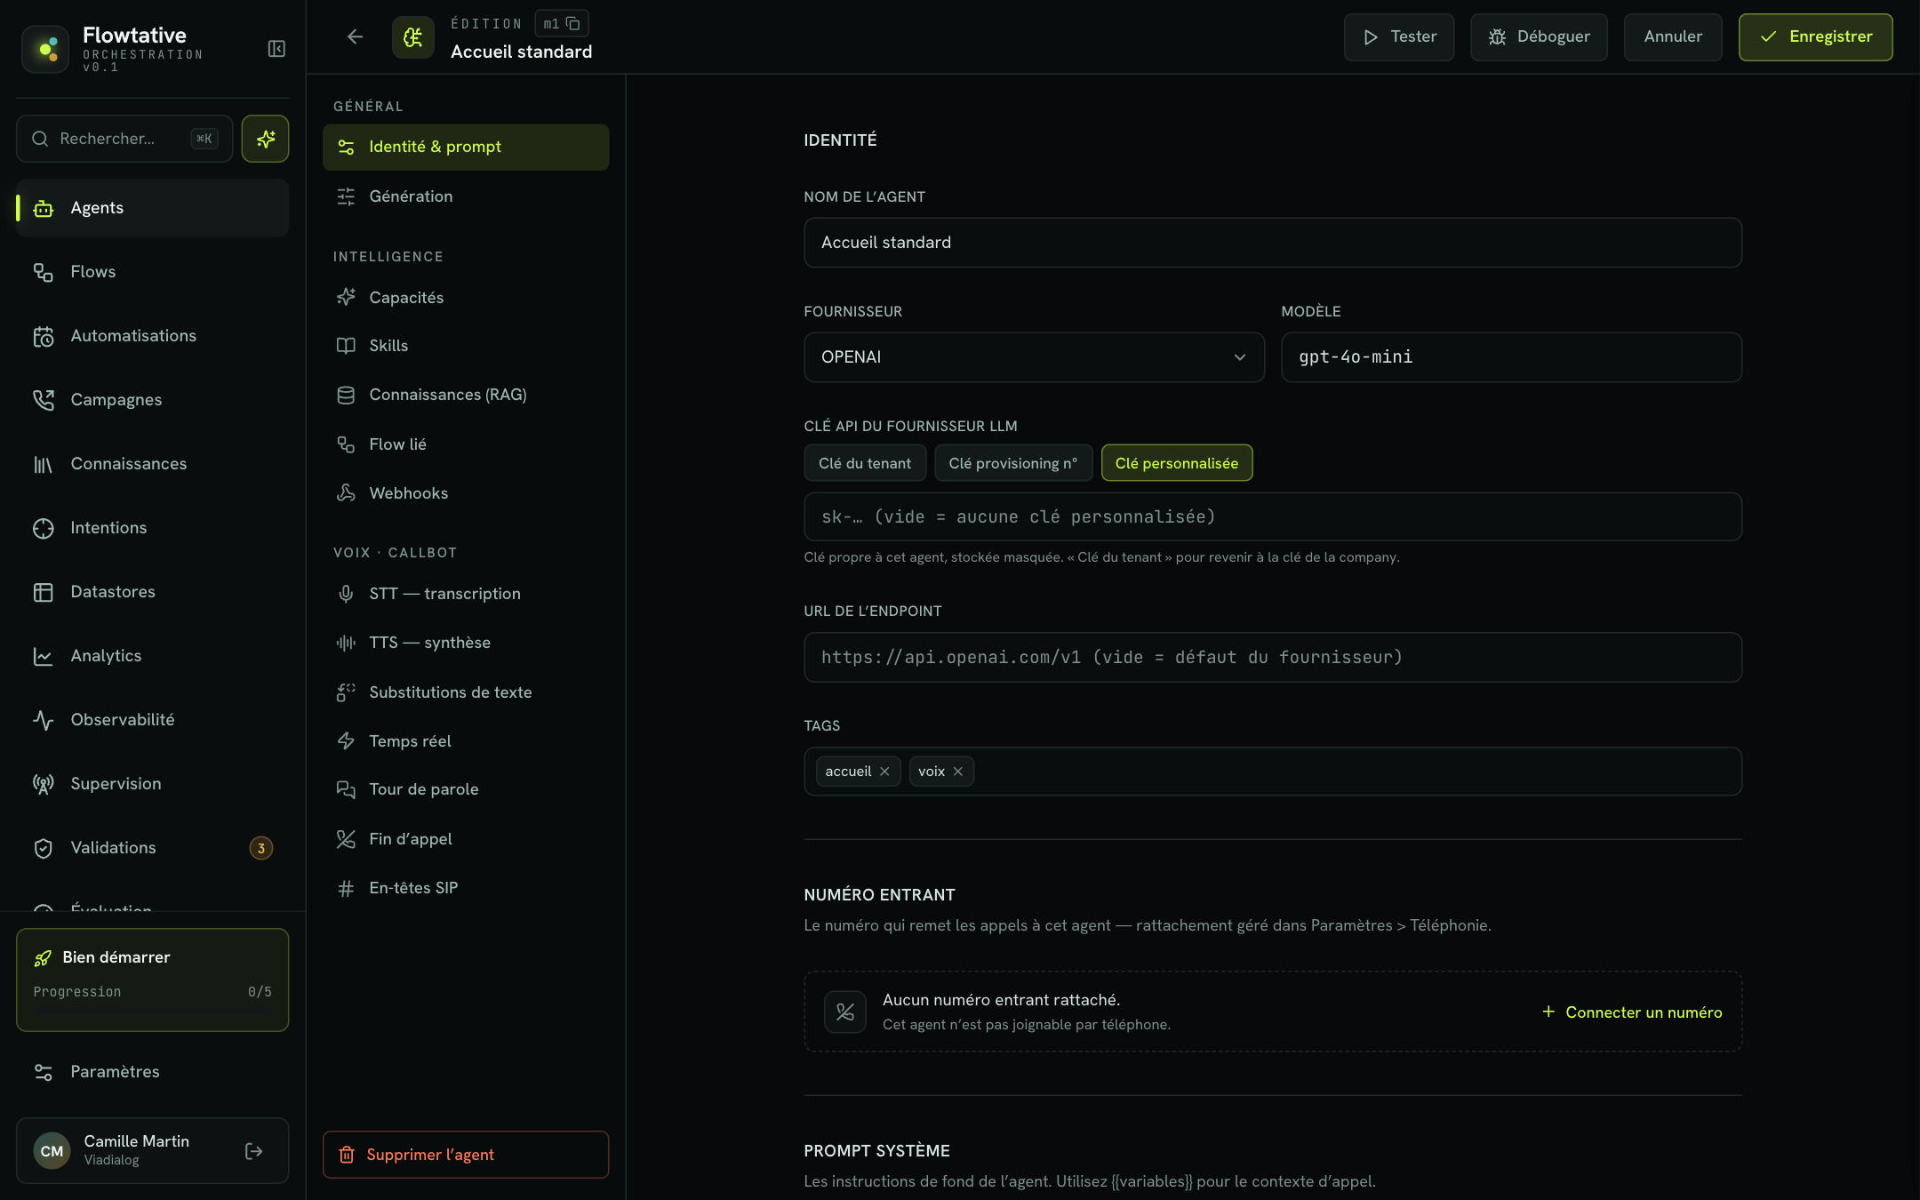Image resolution: width=1920 pixels, height=1200 pixels.
Task: Click the Annuler button
Action: [1673, 37]
